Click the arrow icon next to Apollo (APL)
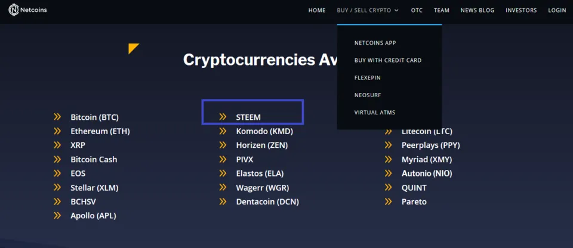 coord(57,216)
